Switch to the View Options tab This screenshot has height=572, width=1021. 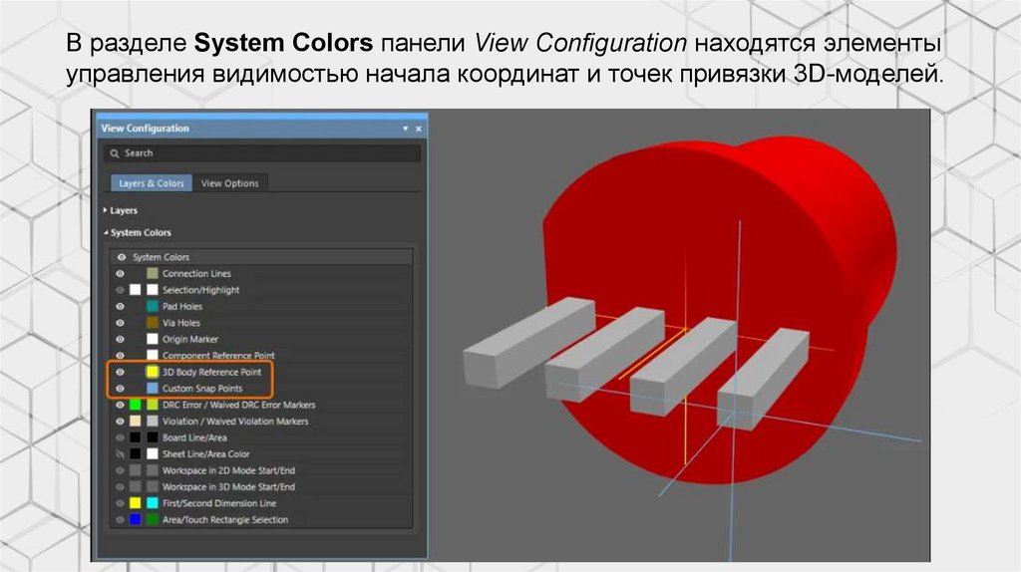coord(229,183)
